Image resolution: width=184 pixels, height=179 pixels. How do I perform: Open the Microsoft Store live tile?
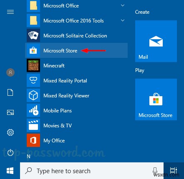coord(156,99)
